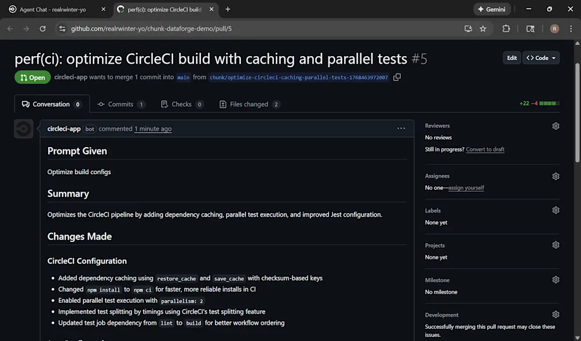
Task: Open the Development gear settings
Action: (x=556, y=315)
